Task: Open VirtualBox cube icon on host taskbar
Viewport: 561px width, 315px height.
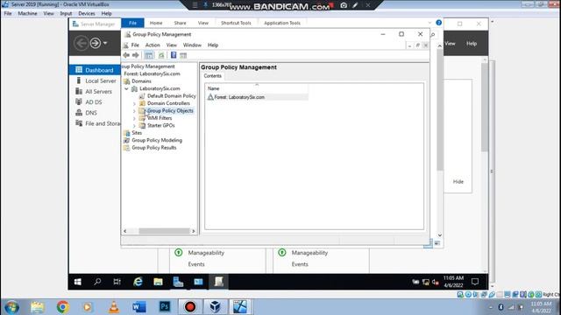Action: point(215,307)
